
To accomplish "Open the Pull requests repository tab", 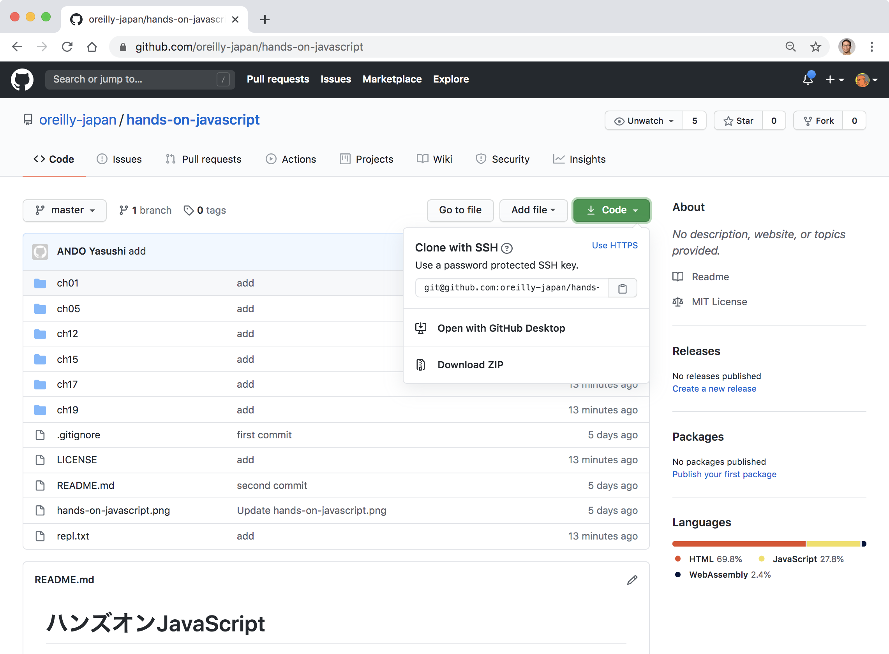I will coord(204,159).
